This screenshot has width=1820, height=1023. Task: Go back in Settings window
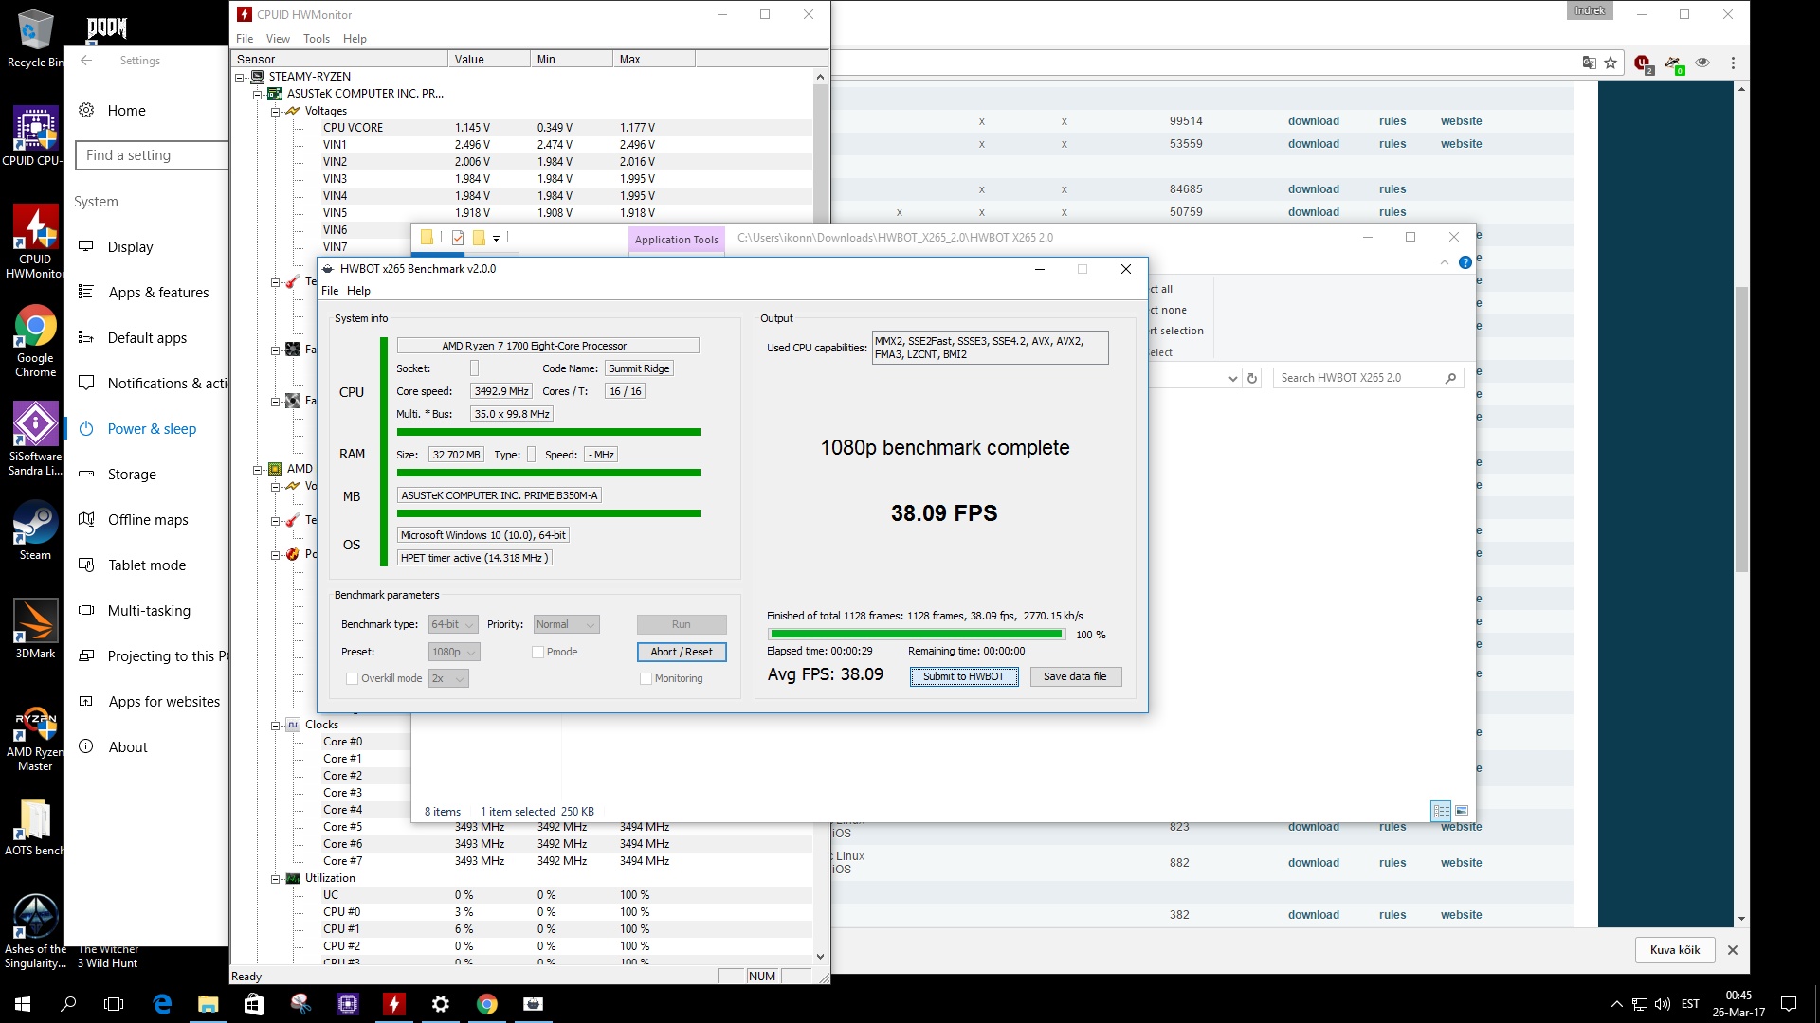[86, 60]
